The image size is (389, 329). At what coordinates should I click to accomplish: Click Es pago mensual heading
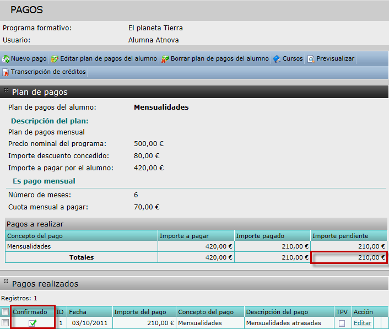point(44,181)
